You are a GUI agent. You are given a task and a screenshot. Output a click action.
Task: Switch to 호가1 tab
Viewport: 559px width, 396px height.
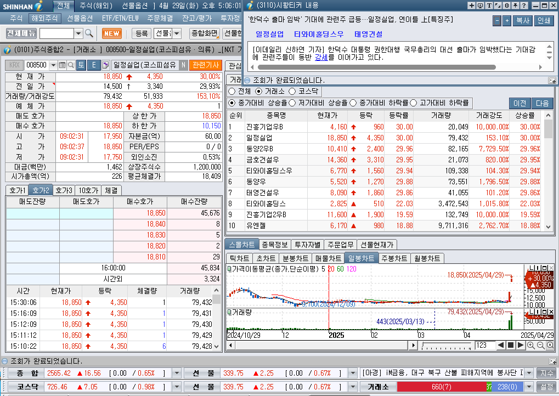pos(18,190)
